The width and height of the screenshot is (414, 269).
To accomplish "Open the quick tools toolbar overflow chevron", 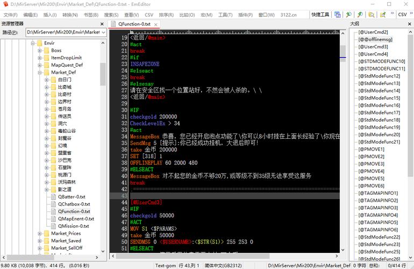I will [x=392, y=13].
